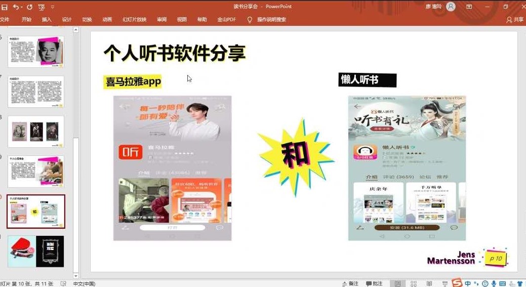The width and height of the screenshot is (526, 287).
Task: Select the author photo slide thumbnail
Action: click(36, 52)
